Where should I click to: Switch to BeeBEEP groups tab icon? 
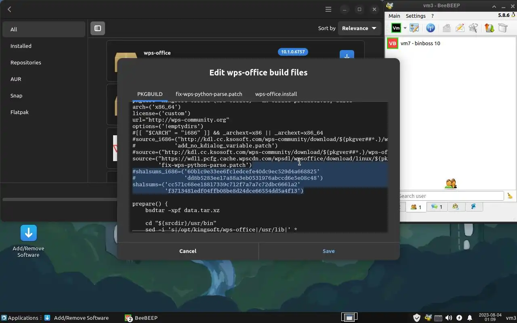click(x=456, y=207)
